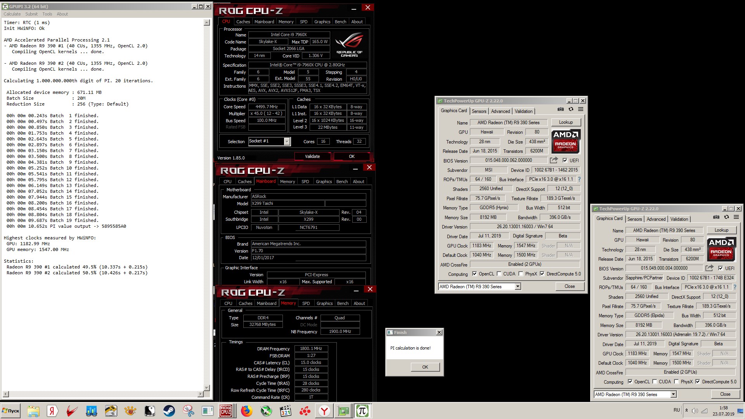This screenshot has width=745, height=419.
Task: Click Close button in second GPU-Z window
Action: coord(725,394)
